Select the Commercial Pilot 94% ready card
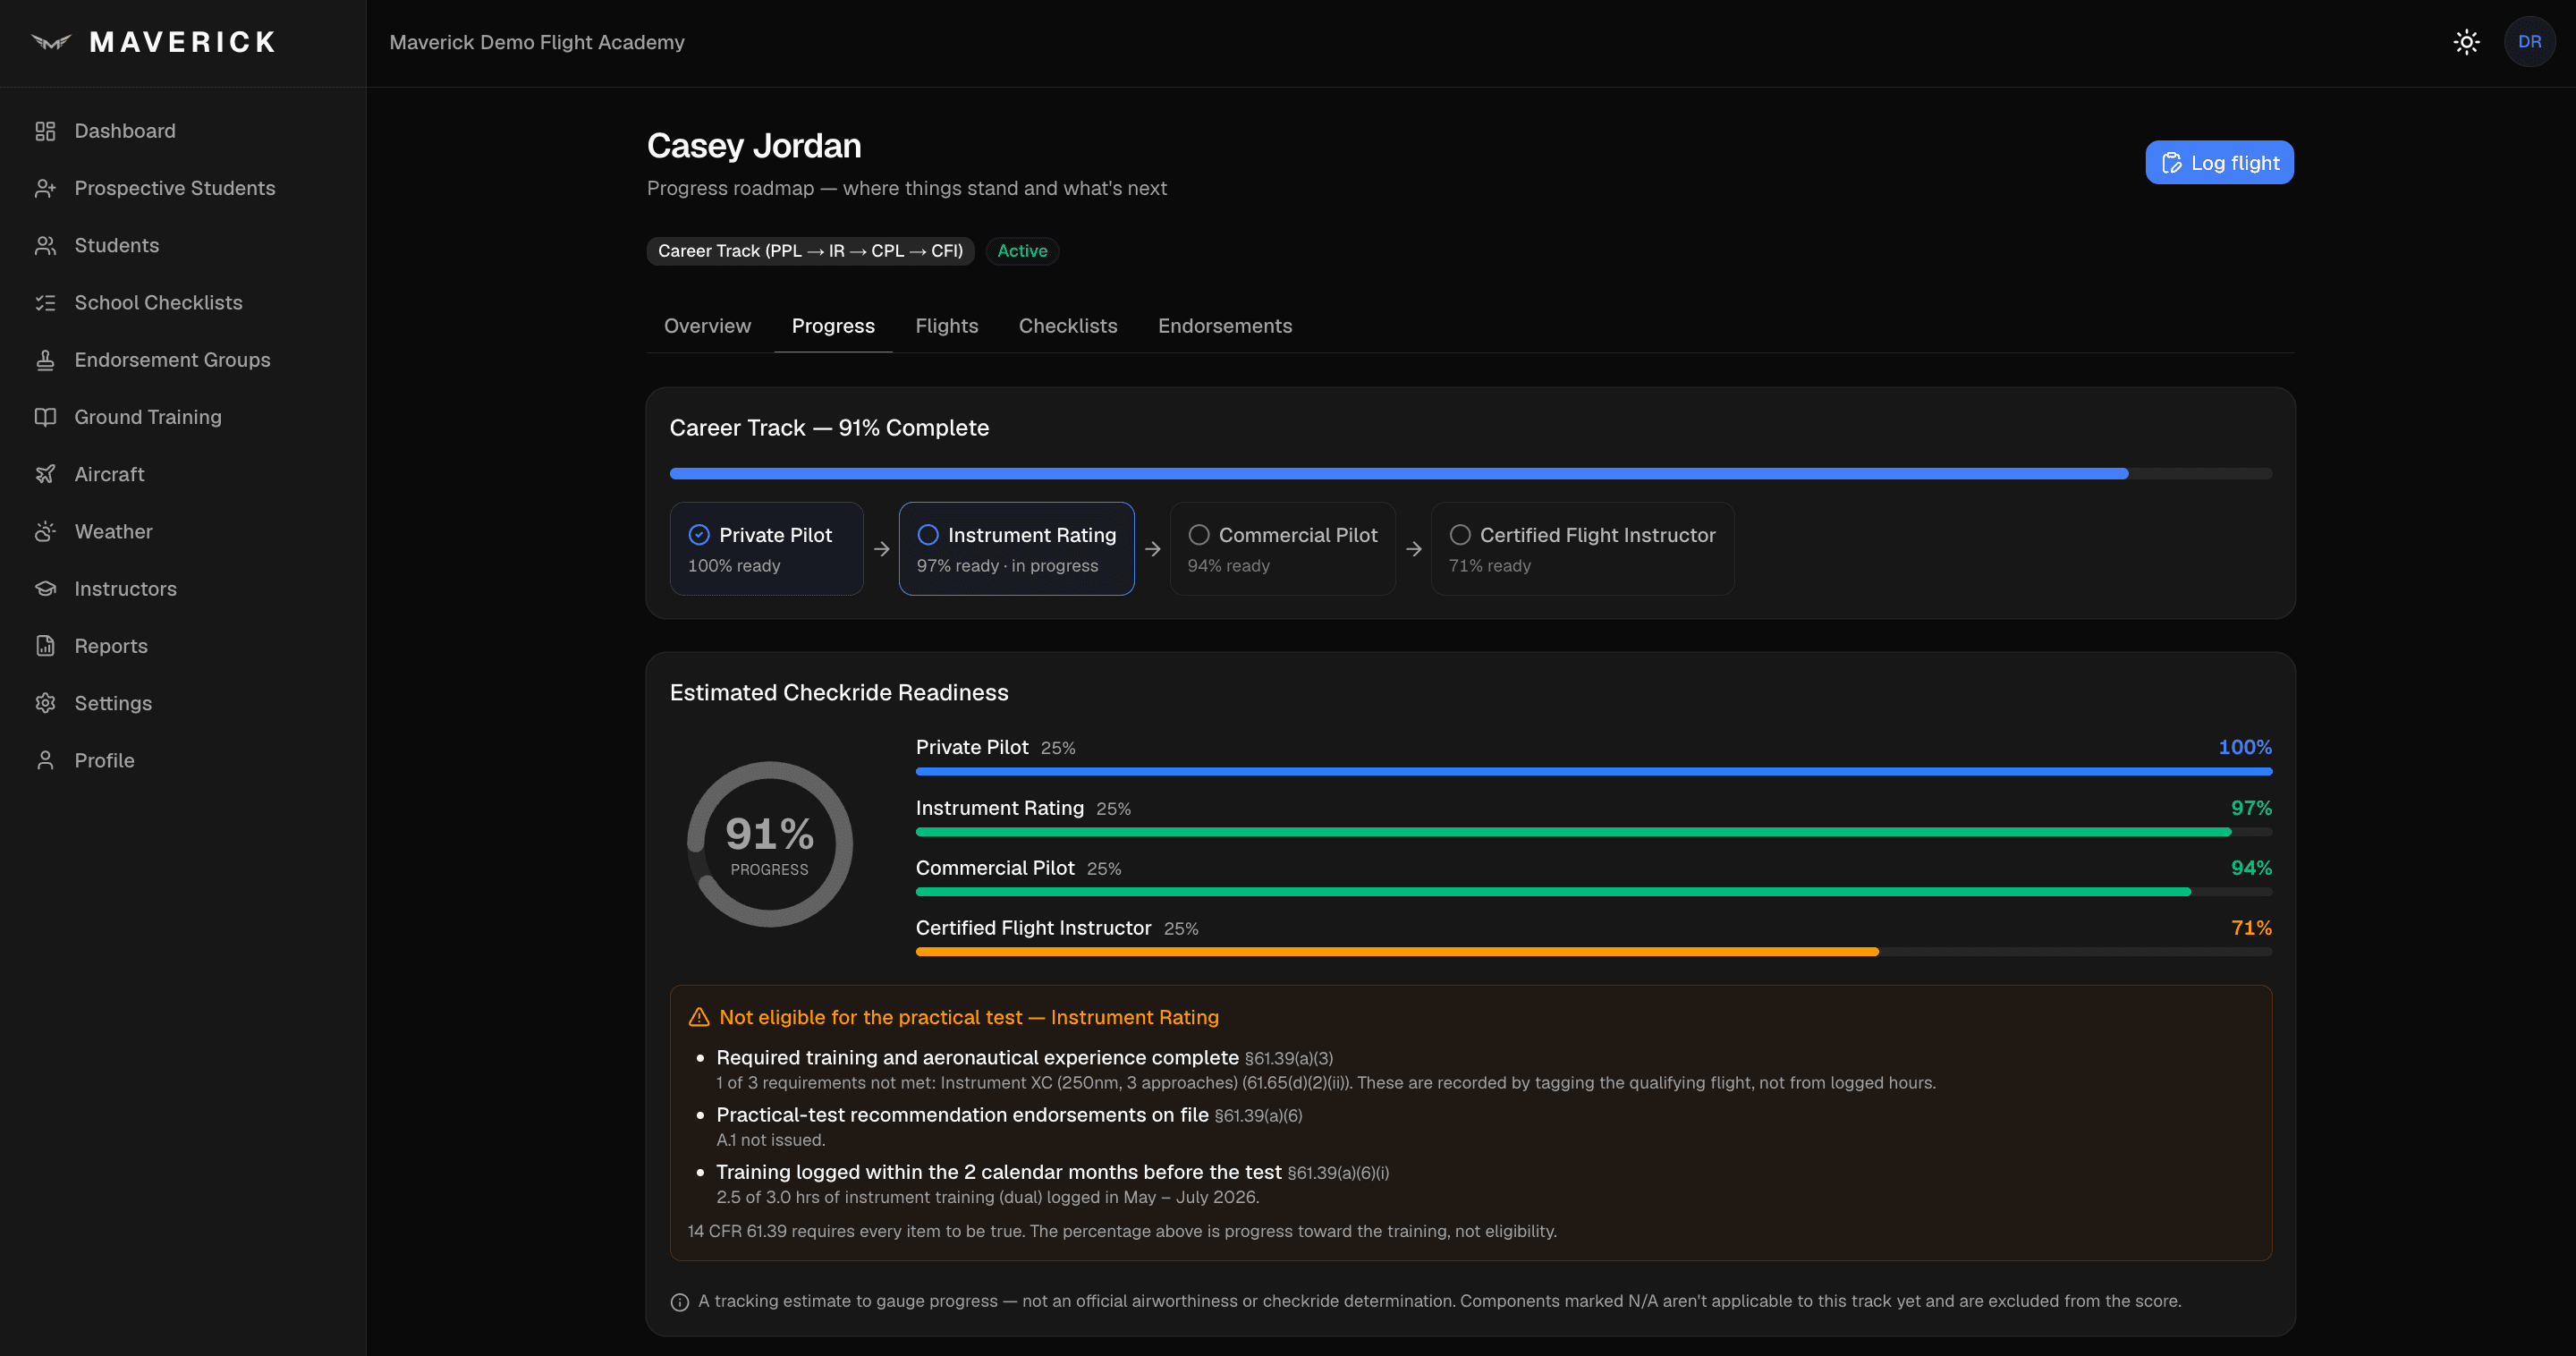Image resolution: width=2576 pixels, height=1356 pixels. pos(1282,549)
